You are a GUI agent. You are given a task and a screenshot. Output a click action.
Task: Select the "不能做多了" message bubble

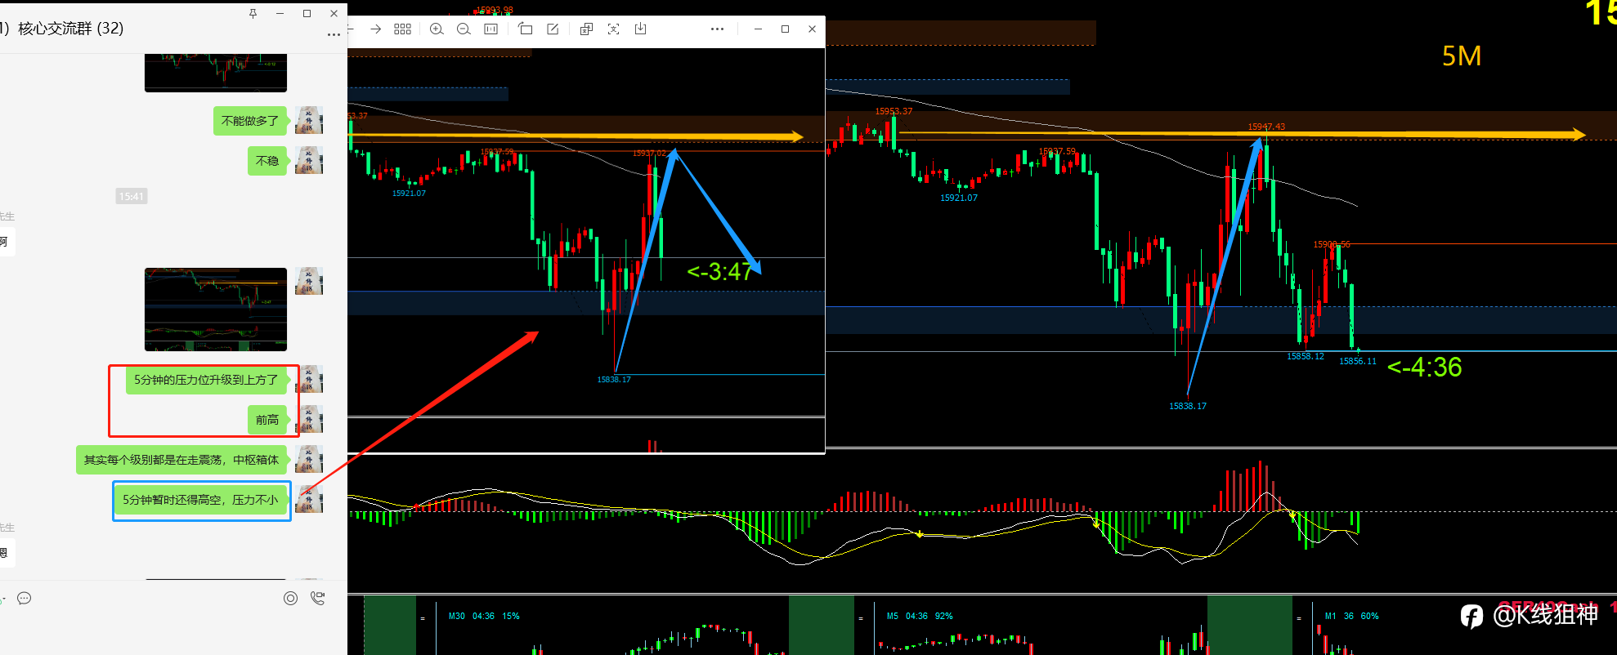tap(250, 121)
